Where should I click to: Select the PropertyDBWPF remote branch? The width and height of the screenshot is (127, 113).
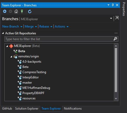pyautogui.click(x=33, y=93)
